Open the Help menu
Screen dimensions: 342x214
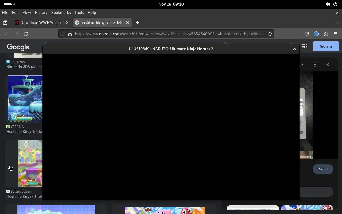tap(92, 13)
